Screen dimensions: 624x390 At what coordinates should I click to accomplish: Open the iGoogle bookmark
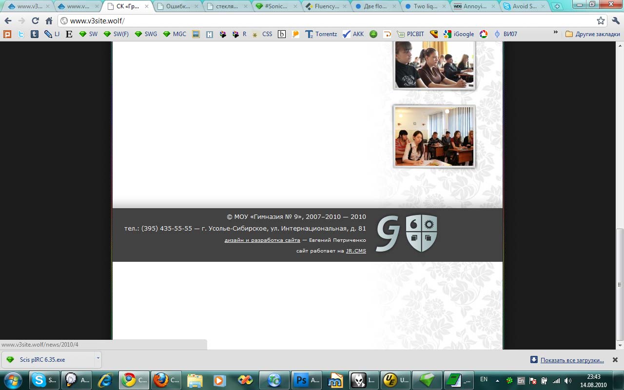click(x=459, y=34)
